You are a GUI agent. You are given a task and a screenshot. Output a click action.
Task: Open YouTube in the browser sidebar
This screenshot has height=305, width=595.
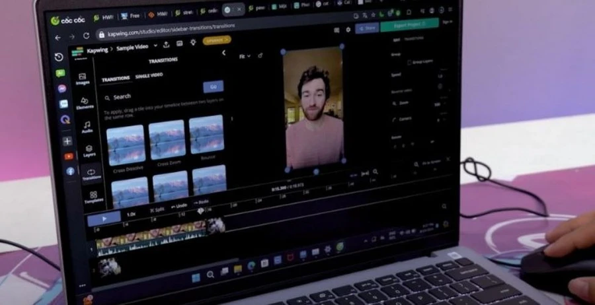point(69,156)
